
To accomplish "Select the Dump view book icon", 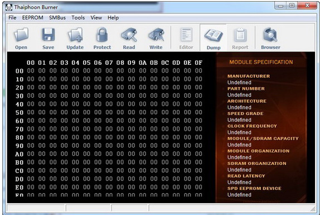I will pos(214,35).
